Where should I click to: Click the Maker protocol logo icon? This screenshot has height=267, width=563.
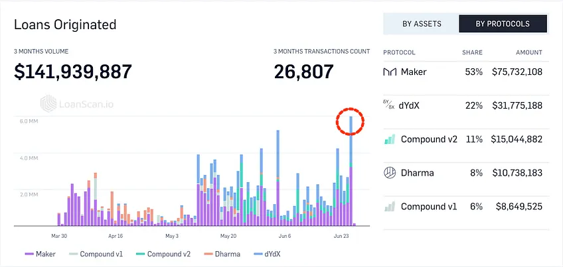pos(390,72)
